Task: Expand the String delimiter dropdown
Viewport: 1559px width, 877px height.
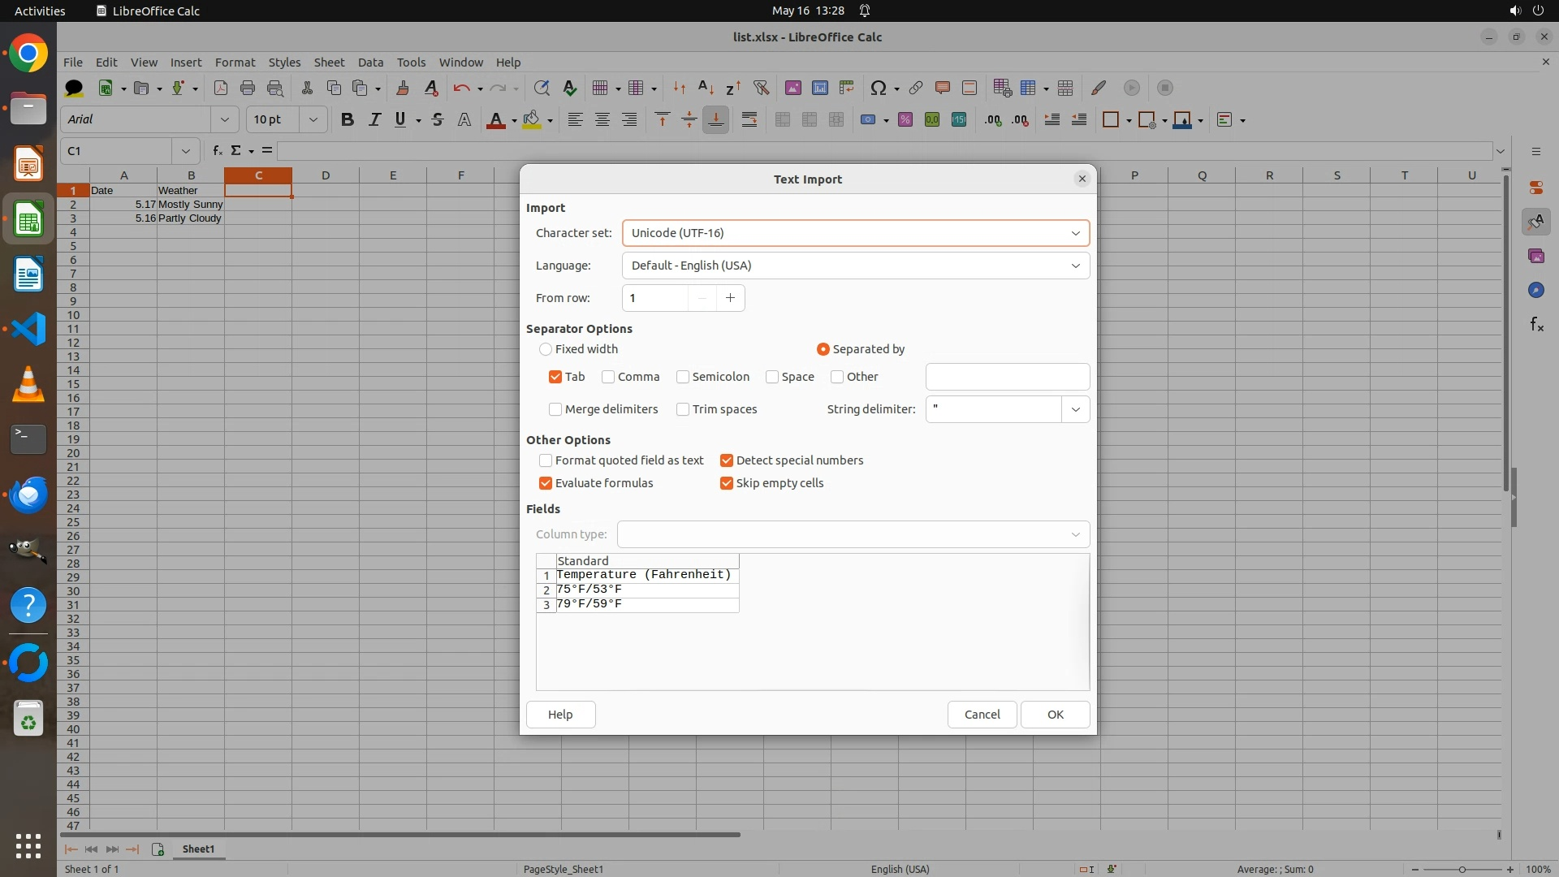Action: point(1075,409)
